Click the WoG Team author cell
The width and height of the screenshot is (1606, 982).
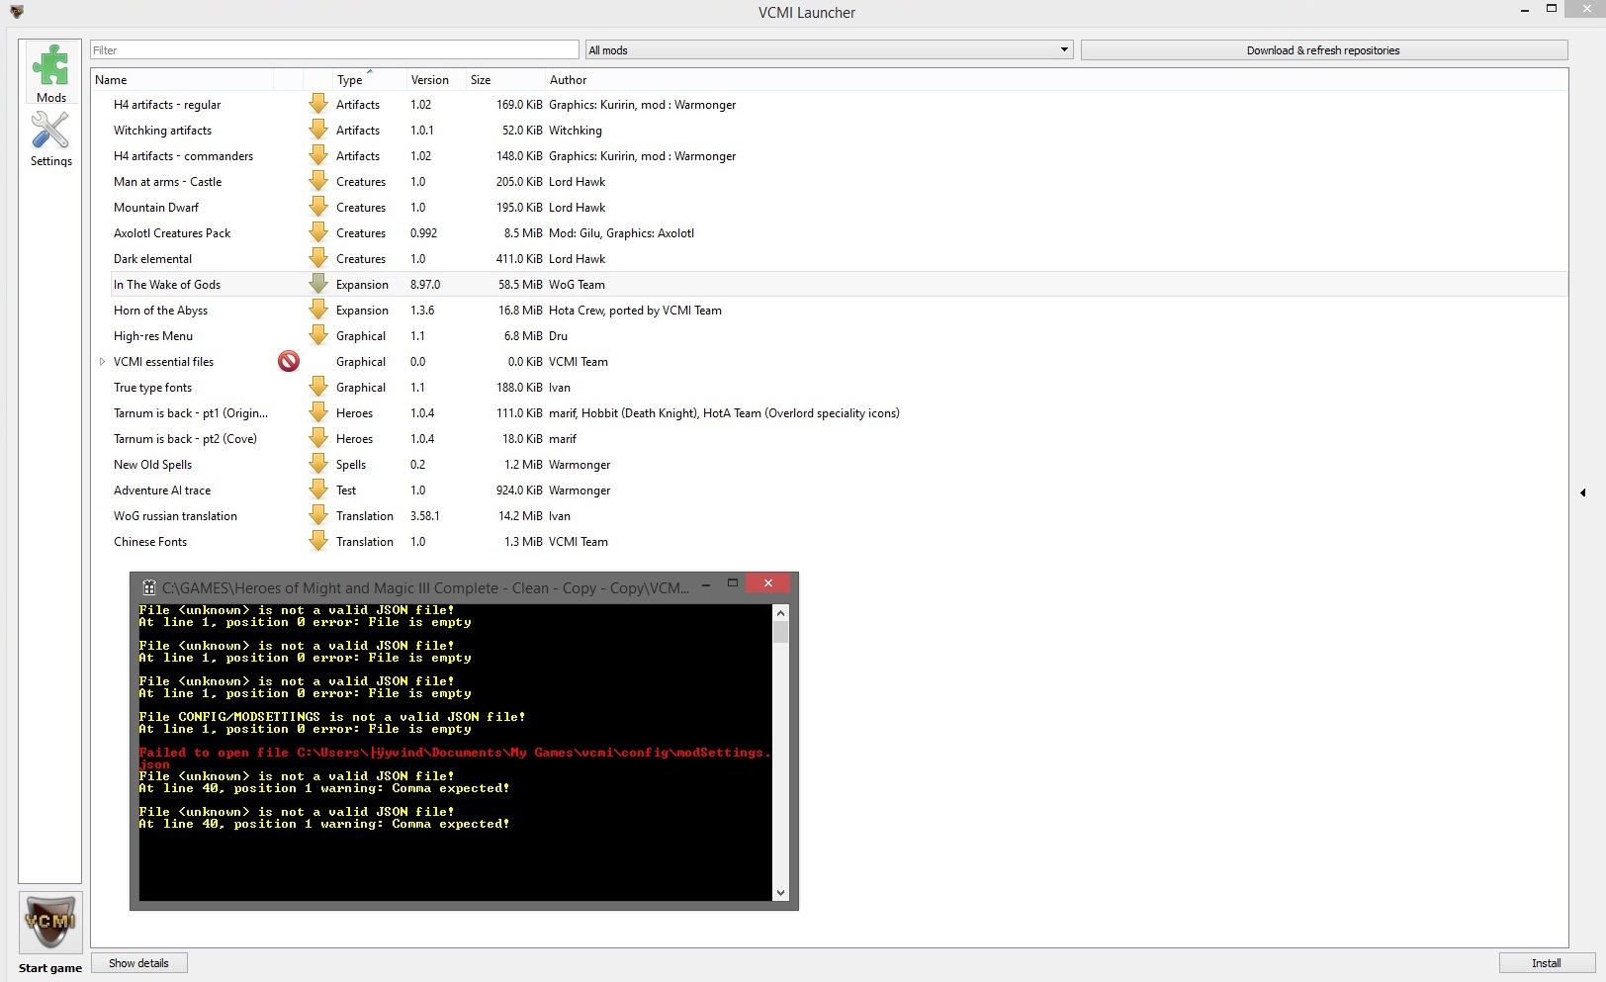pos(577,285)
